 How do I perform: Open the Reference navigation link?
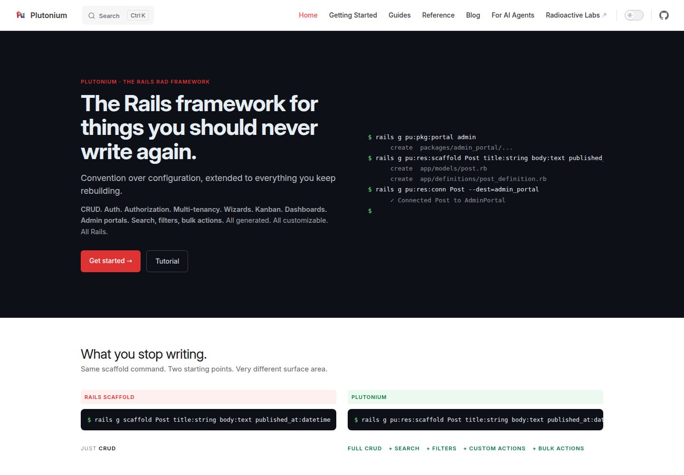(438, 15)
